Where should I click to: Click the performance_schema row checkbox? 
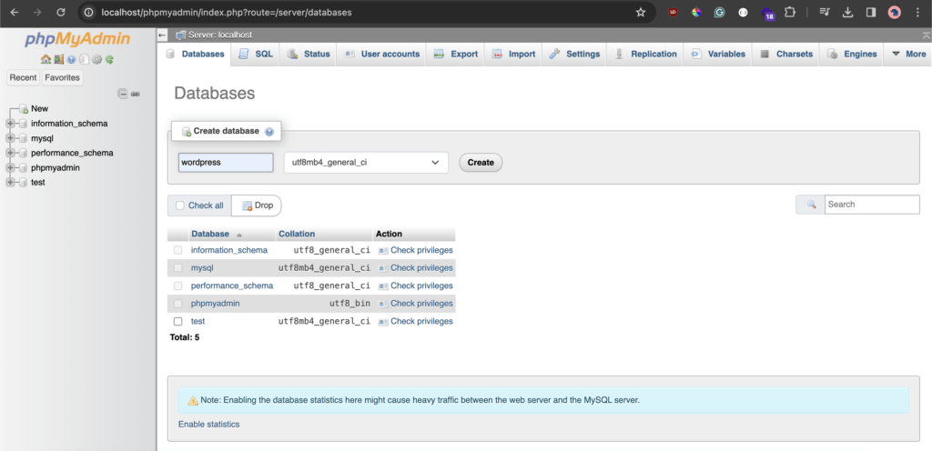177,286
